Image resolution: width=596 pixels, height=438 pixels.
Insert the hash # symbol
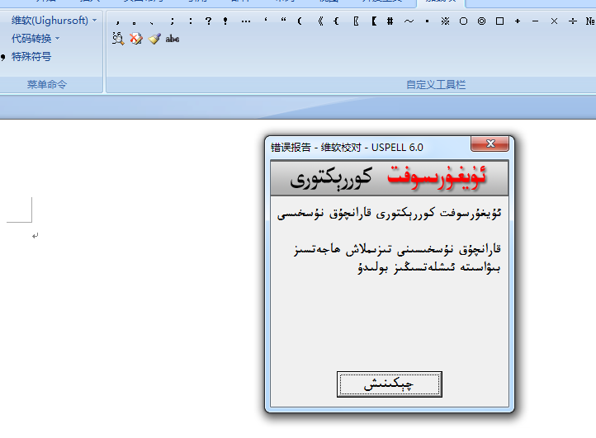pos(390,21)
